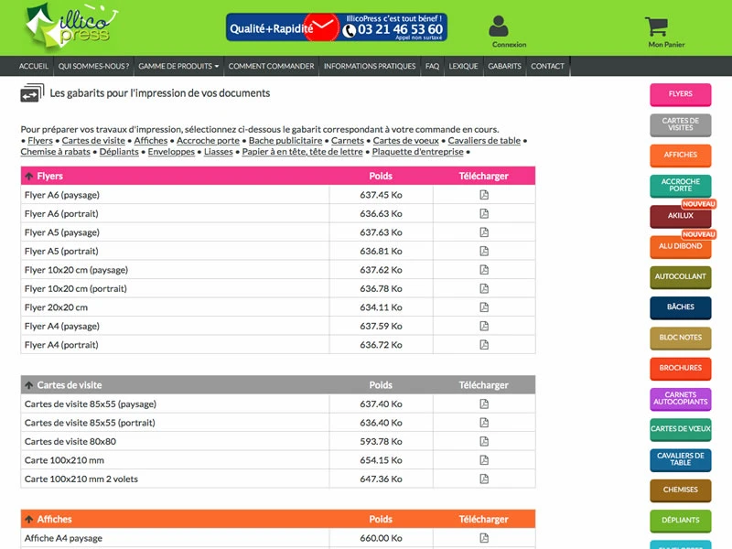Viewport: 732px width, 549px height.
Task: Download Carte 100x210 mm template file
Action: [484, 460]
